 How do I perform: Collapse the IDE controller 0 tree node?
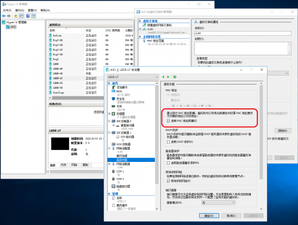(109, 121)
